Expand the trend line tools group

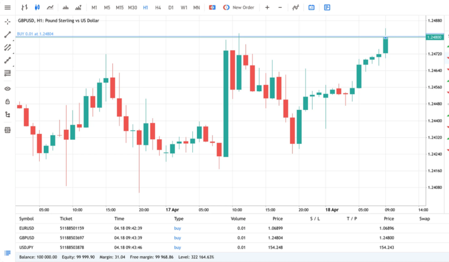click(8, 35)
